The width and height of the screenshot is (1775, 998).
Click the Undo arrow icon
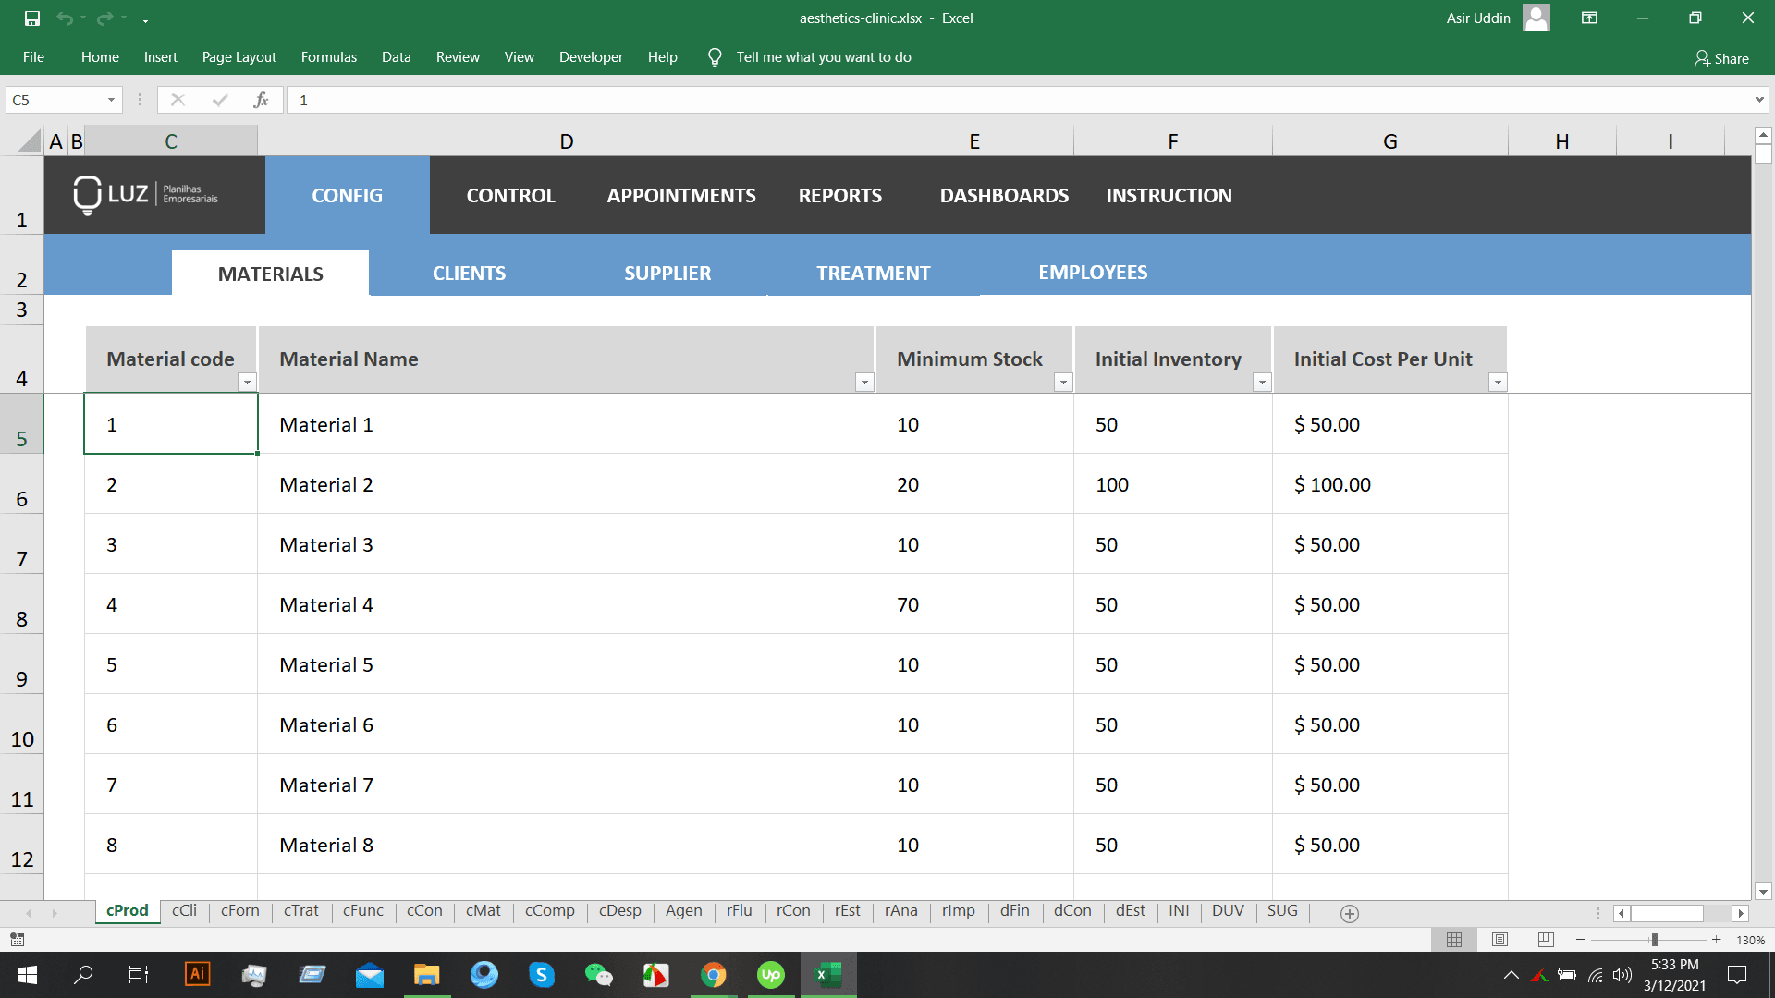[64, 18]
